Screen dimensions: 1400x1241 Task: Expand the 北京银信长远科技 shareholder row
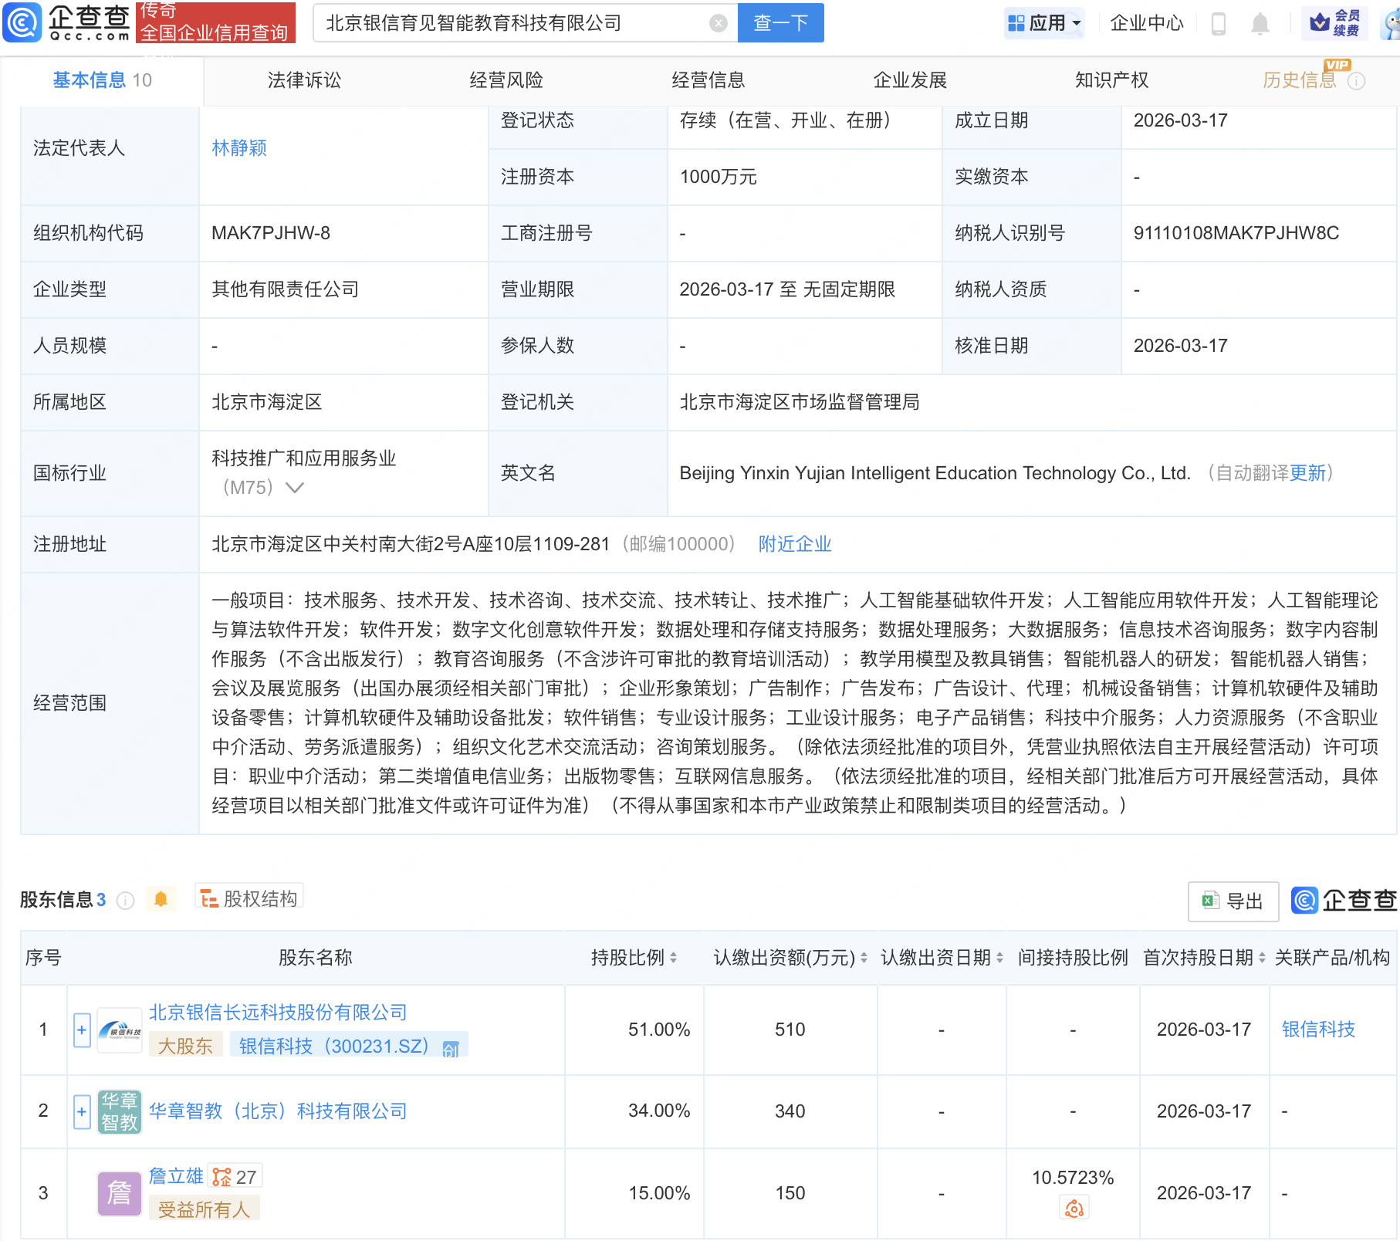(x=82, y=1030)
